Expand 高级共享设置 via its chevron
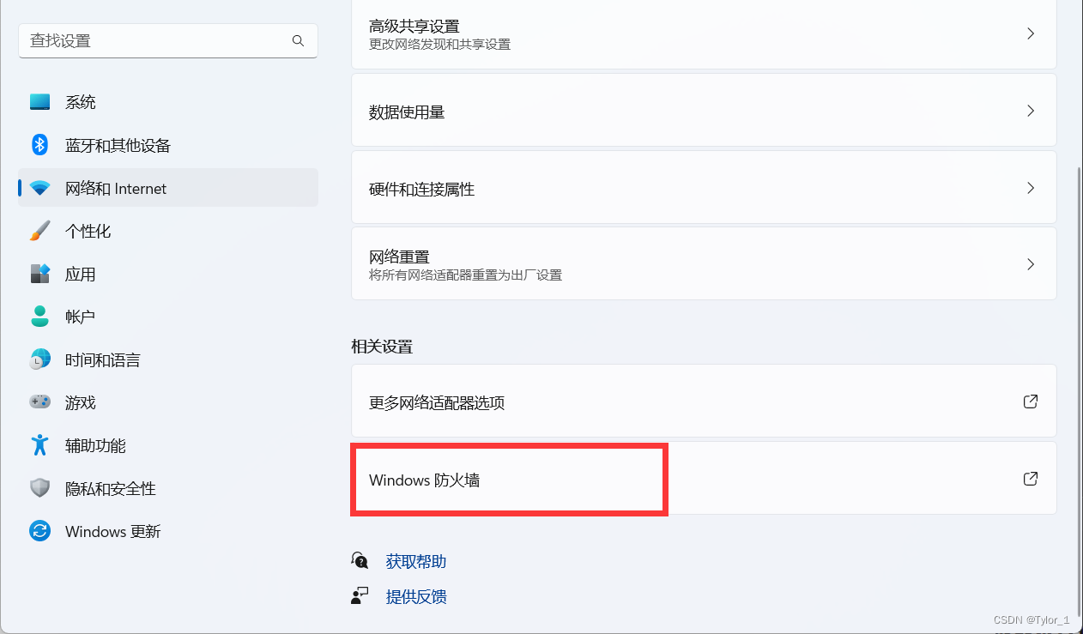The width and height of the screenshot is (1083, 634). click(1030, 33)
